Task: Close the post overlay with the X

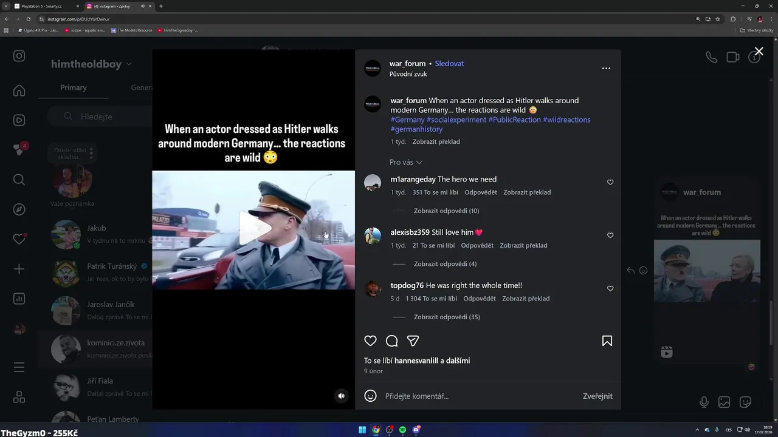Action: tap(759, 52)
